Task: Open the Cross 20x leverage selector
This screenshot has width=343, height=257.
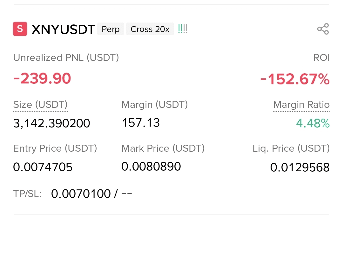Action: coord(150,29)
